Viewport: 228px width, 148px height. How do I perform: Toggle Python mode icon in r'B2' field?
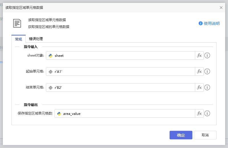coord(51,88)
